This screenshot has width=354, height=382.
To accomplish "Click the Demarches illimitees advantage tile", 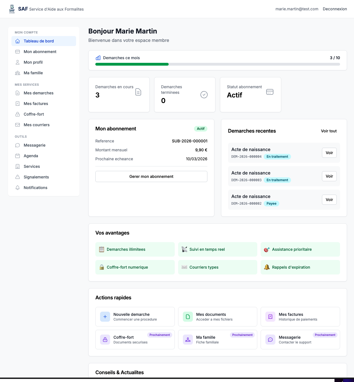I will [x=135, y=249].
